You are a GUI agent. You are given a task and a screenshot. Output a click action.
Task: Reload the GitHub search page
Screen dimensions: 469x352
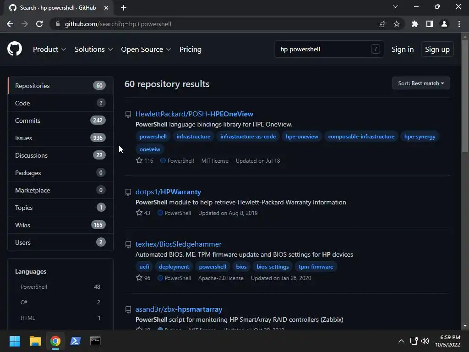click(39, 24)
